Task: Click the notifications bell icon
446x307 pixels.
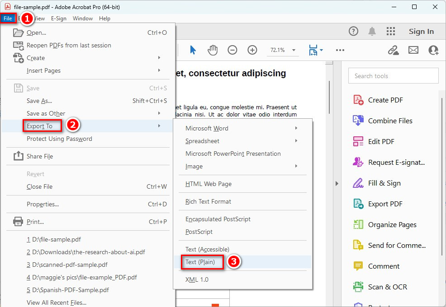Action: 371,31
